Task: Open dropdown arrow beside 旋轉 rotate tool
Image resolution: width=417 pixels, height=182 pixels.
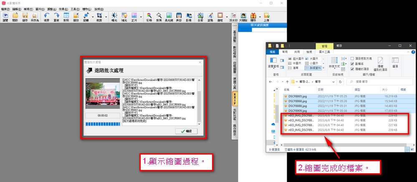Action: click(92, 17)
